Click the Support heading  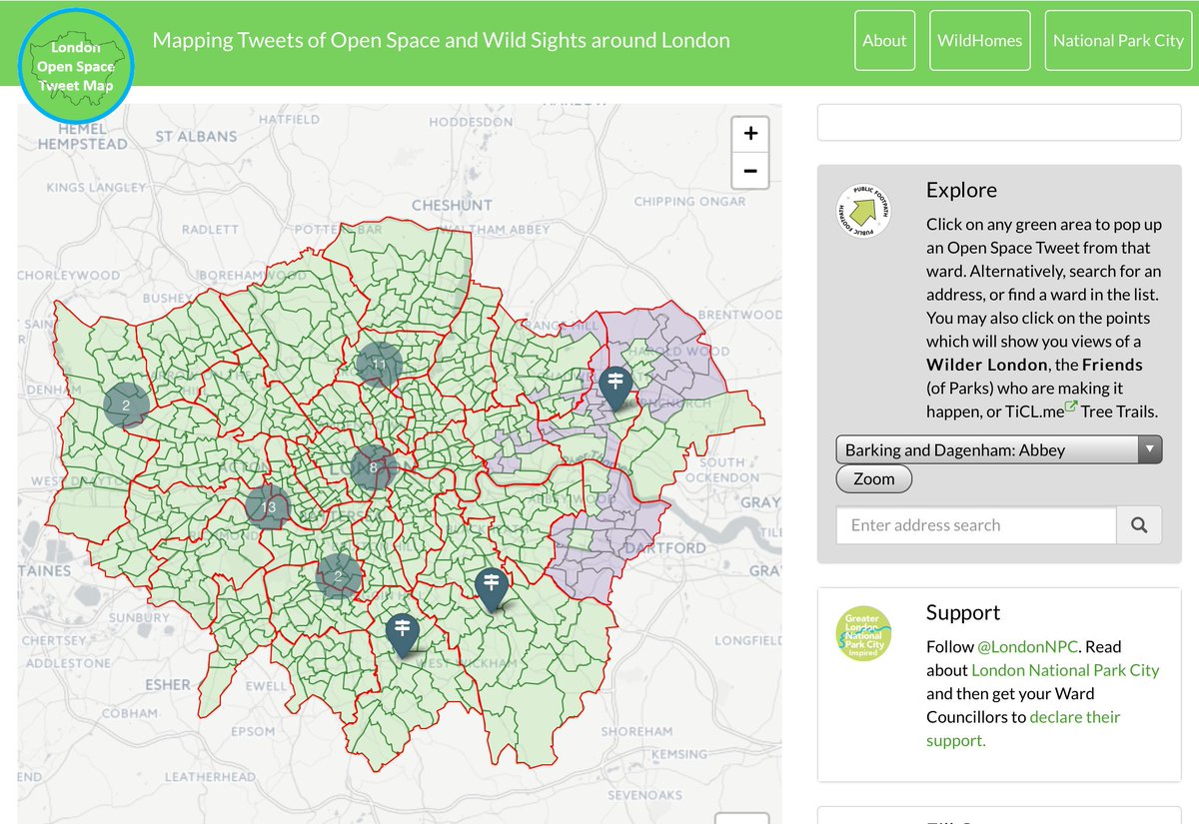coord(963,612)
